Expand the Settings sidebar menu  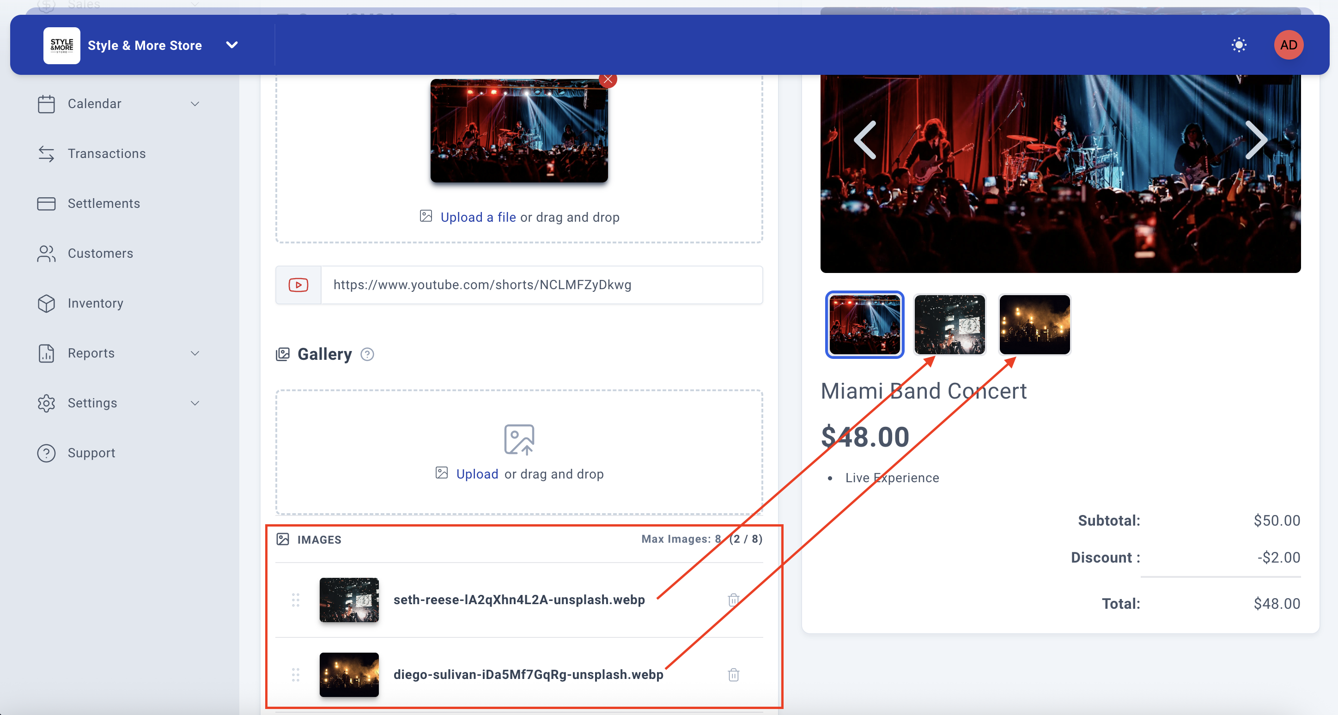pyautogui.click(x=195, y=403)
